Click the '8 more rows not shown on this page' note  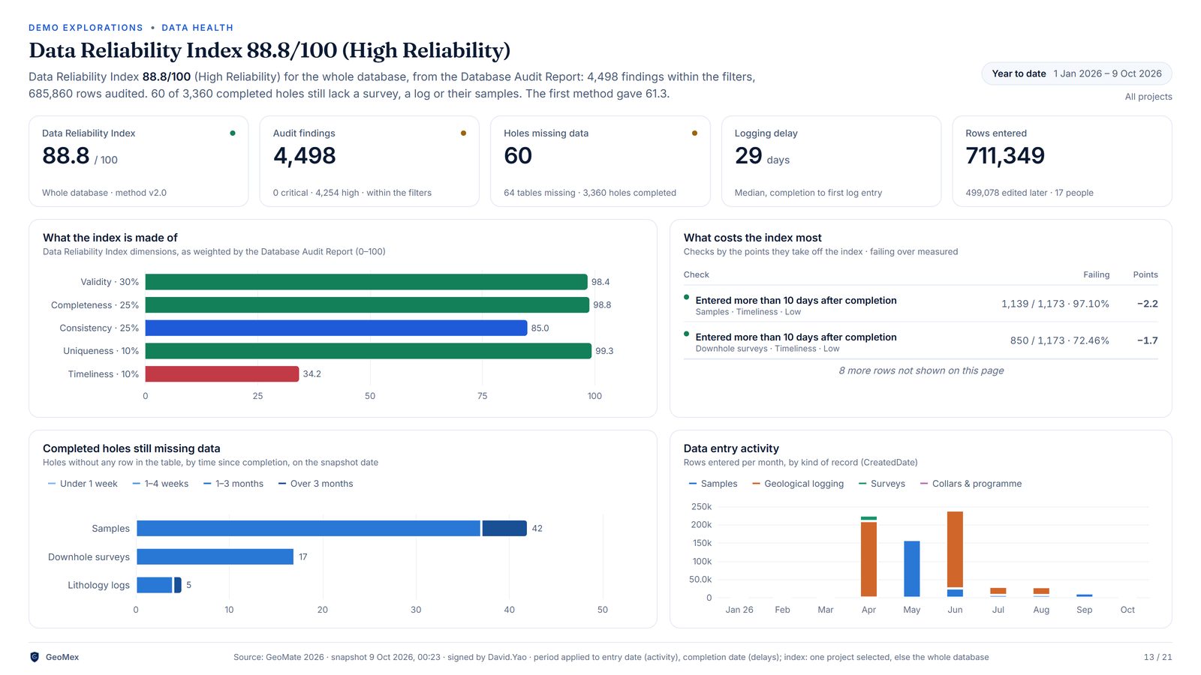click(921, 370)
